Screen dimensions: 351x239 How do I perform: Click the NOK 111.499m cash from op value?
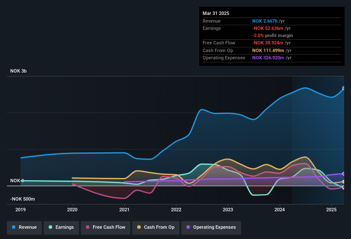(x=268, y=50)
